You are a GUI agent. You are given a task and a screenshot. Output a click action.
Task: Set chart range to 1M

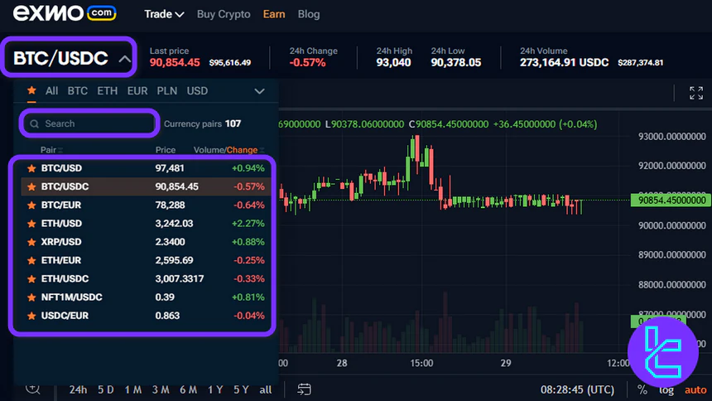tap(133, 389)
